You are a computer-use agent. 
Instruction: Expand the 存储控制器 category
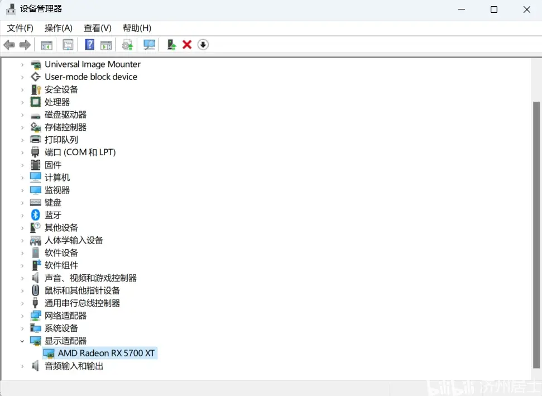(x=22, y=127)
